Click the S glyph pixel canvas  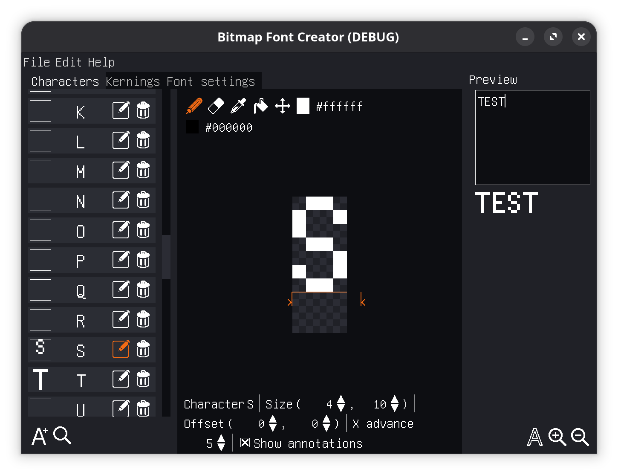[x=320, y=264]
